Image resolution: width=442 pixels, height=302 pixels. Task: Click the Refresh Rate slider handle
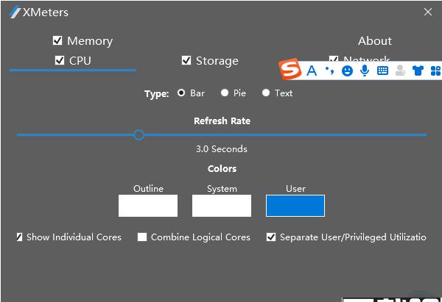pos(138,134)
